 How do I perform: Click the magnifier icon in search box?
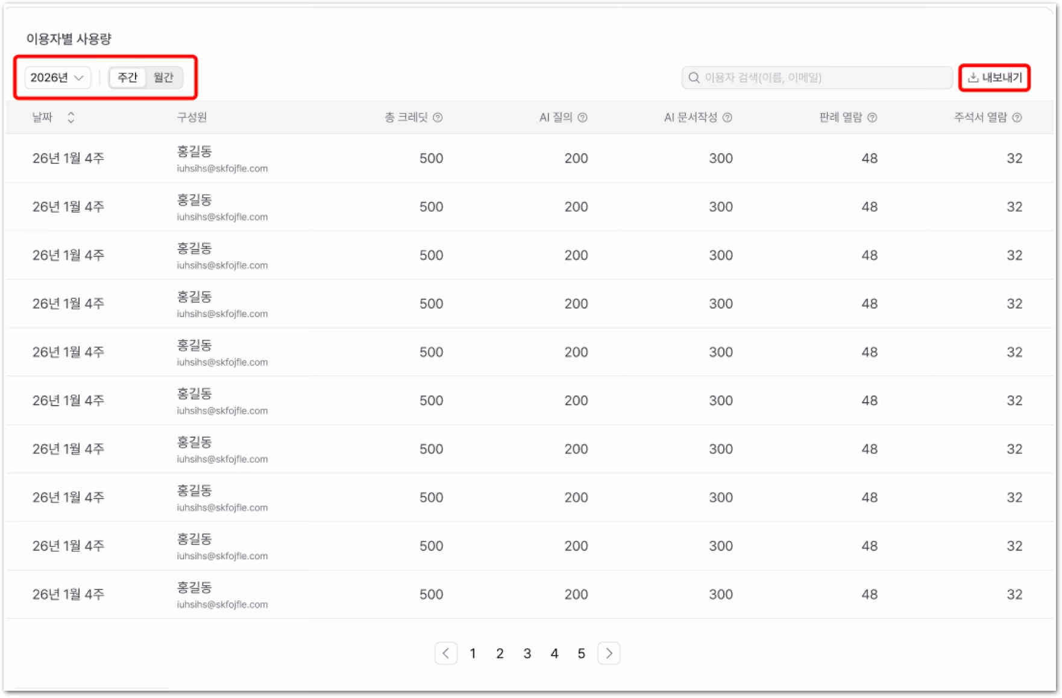[694, 78]
